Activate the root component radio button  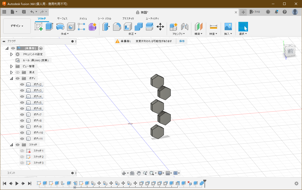[41, 48]
